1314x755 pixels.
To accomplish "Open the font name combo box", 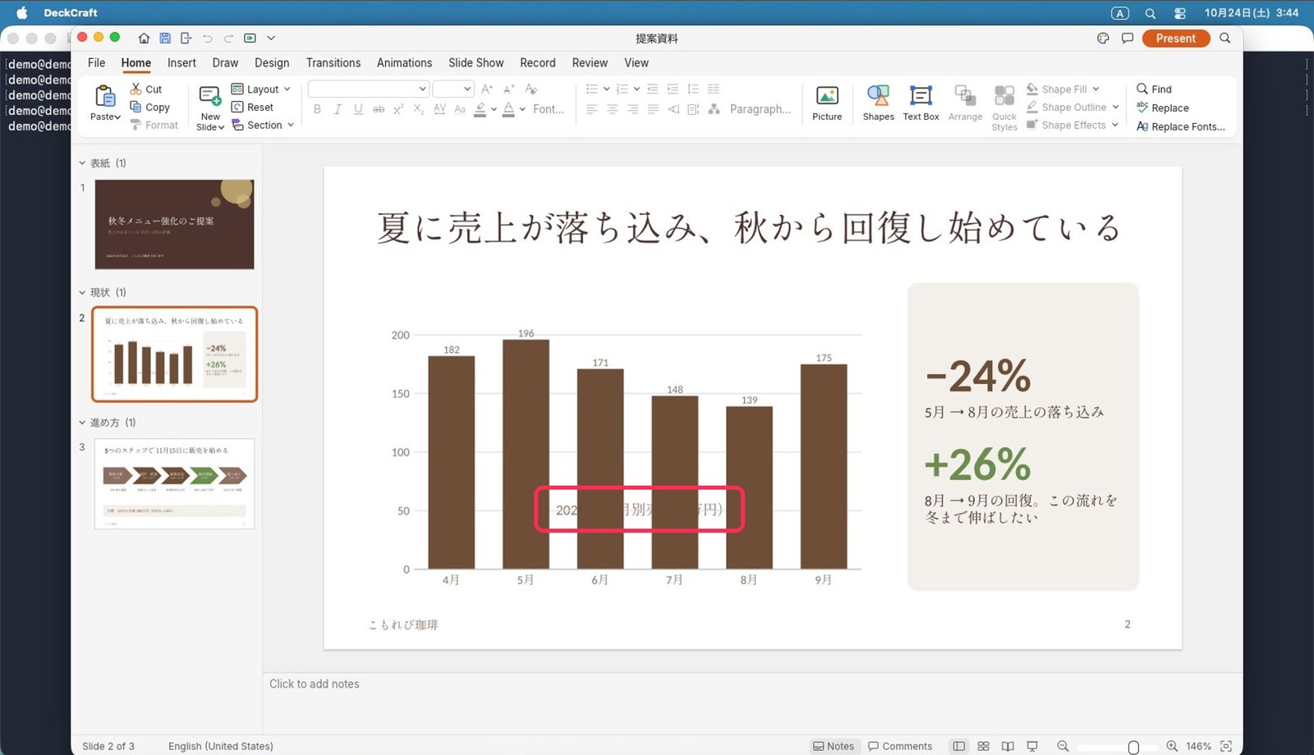I will tap(369, 89).
